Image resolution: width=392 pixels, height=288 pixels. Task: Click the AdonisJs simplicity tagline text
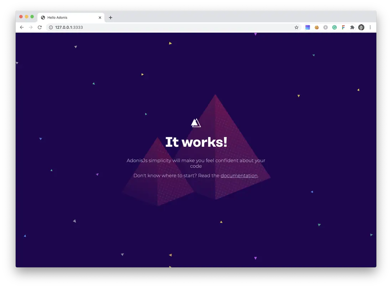(196, 163)
